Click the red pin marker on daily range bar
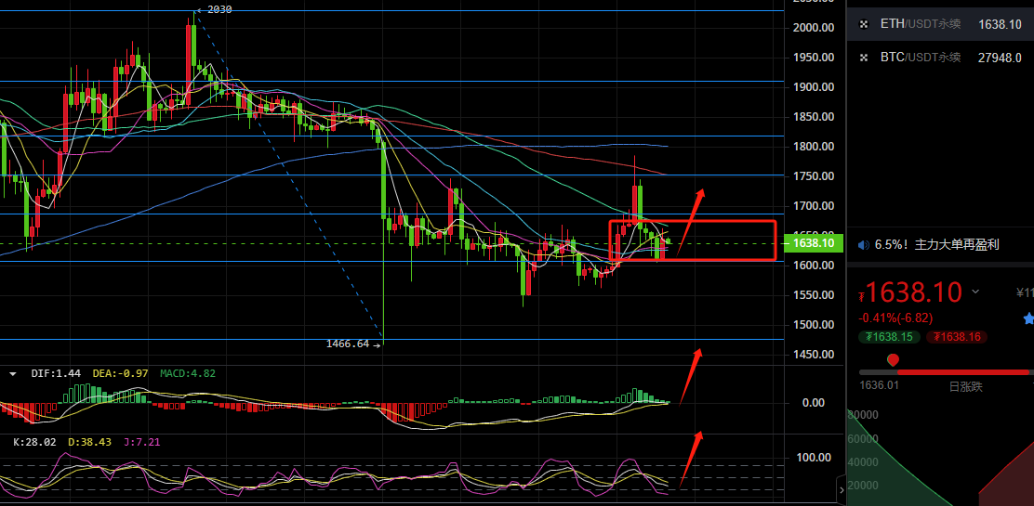The height and width of the screenshot is (506, 1034). click(x=894, y=360)
